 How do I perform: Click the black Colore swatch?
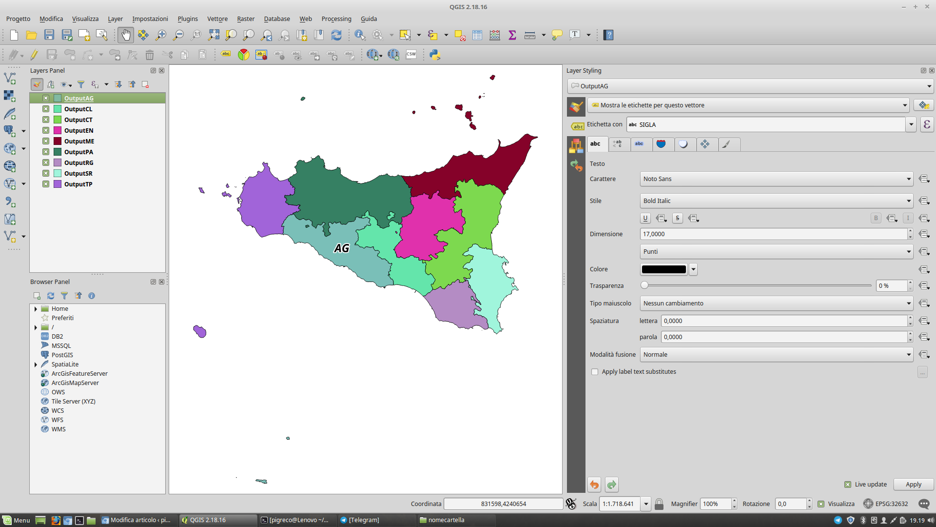pyautogui.click(x=663, y=269)
